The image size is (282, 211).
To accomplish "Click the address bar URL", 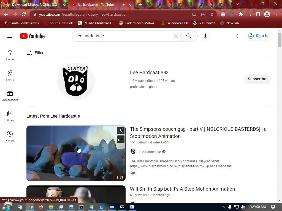I will coord(82,14).
